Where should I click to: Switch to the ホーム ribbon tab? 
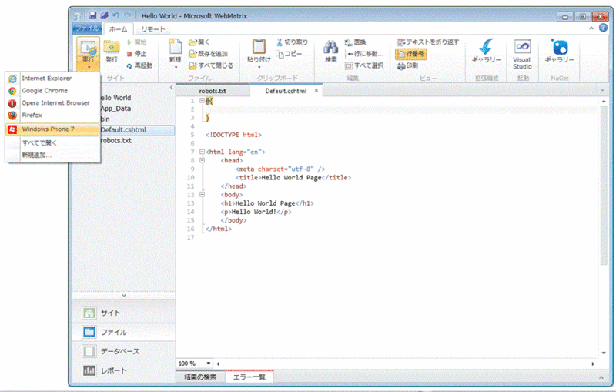tap(119, 29)
